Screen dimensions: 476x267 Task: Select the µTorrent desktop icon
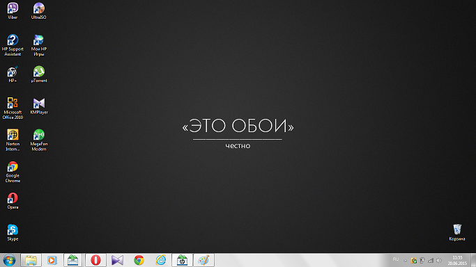click(39, 74)
